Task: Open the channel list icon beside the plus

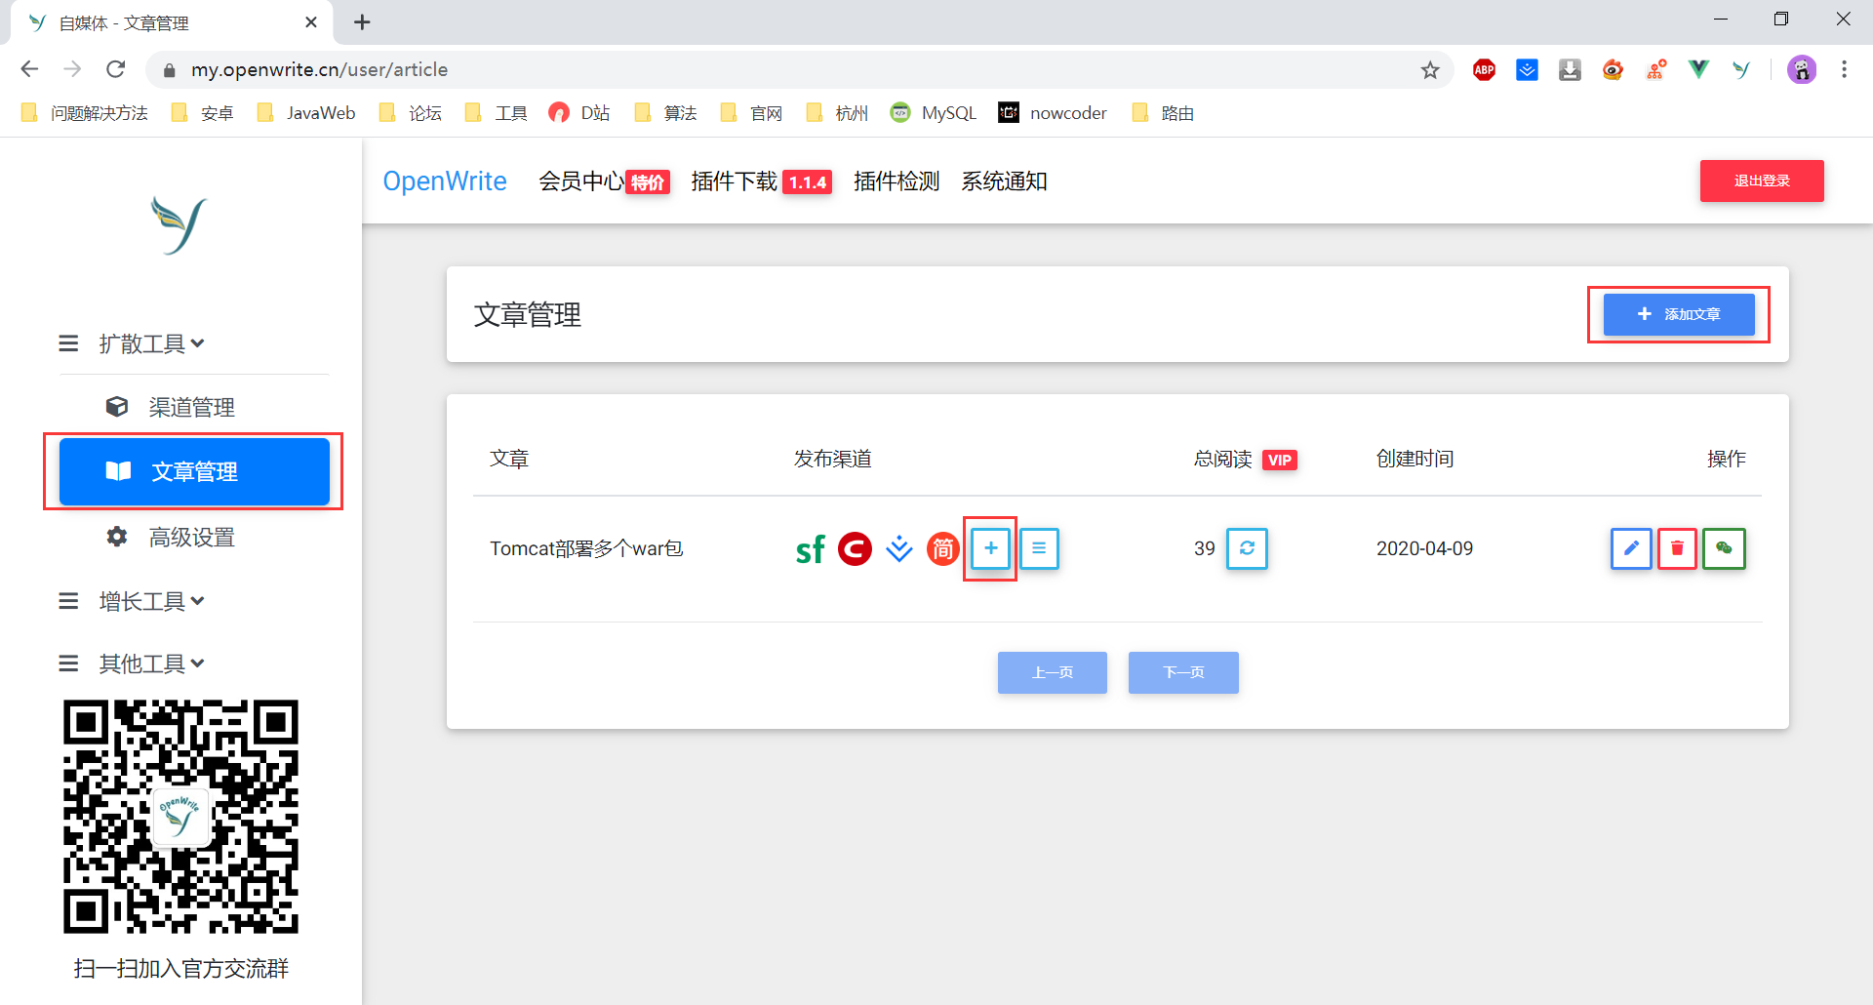Action: (1038, 548)
